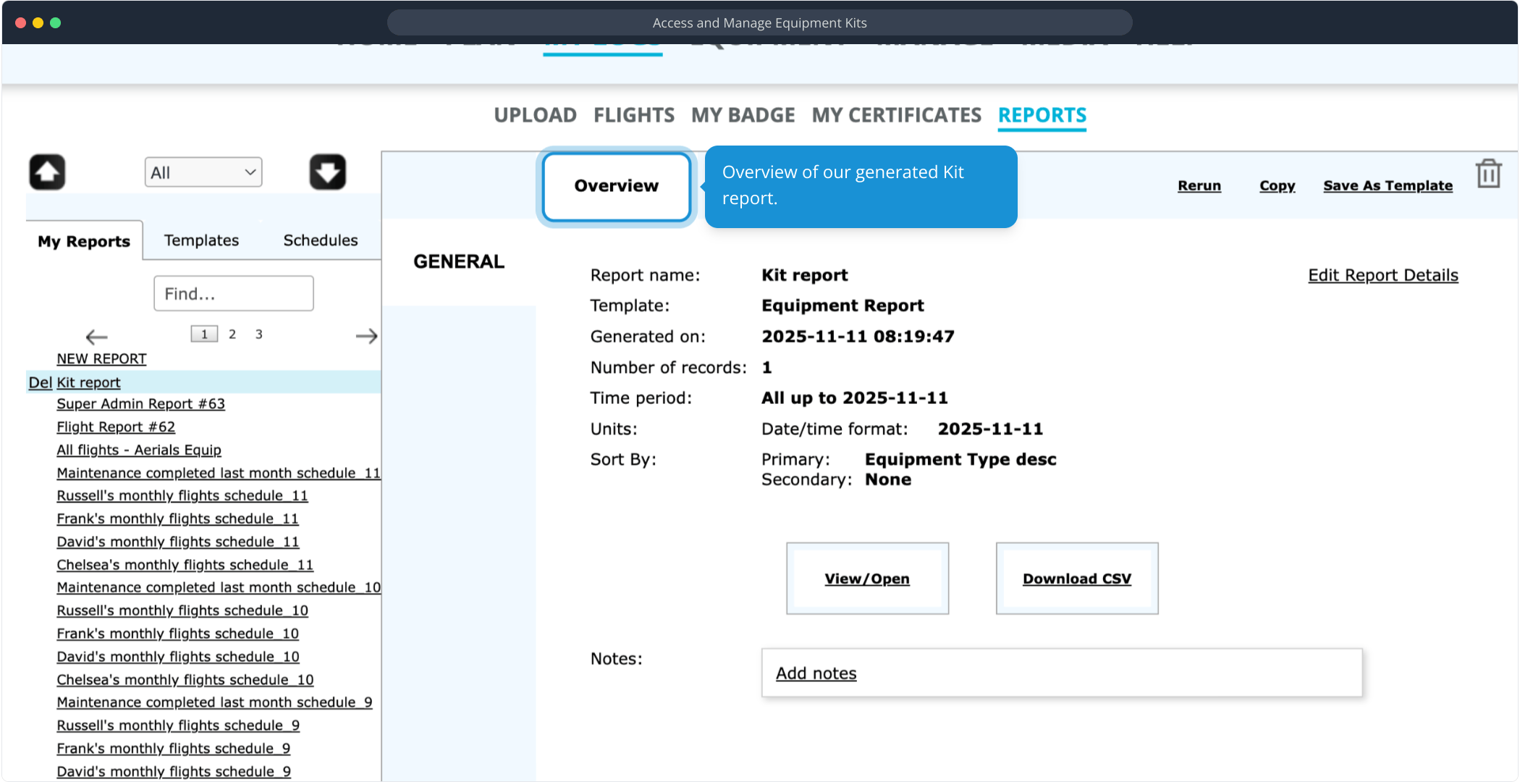
Task: Click Edit Report Details link
Action: [1382, 275]
